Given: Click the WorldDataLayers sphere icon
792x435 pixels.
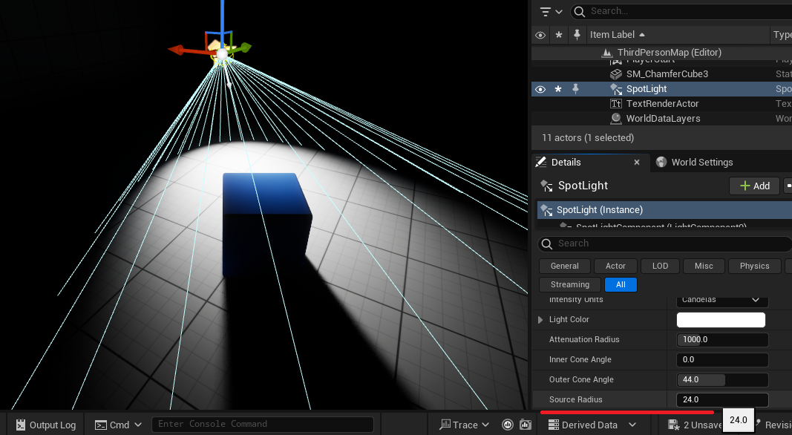Looking at the screenshot, I should pyautogui.click(x=616, y=118).
